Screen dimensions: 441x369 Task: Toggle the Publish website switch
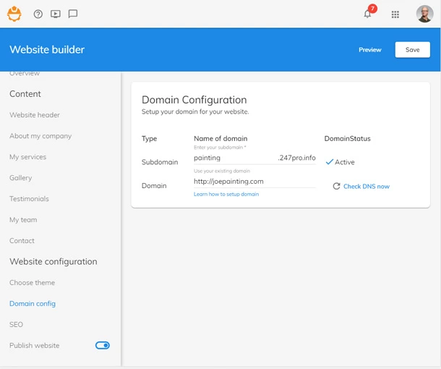[x=103, y=346]
